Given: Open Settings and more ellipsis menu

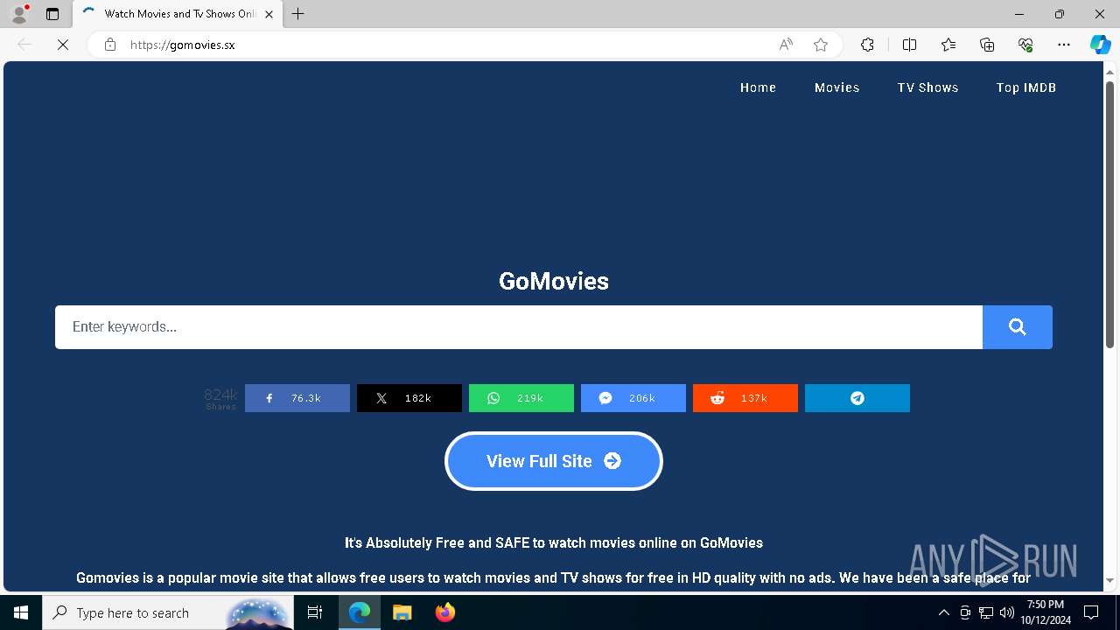Looking at the screenshot, I should click(x=1064, y=45).
